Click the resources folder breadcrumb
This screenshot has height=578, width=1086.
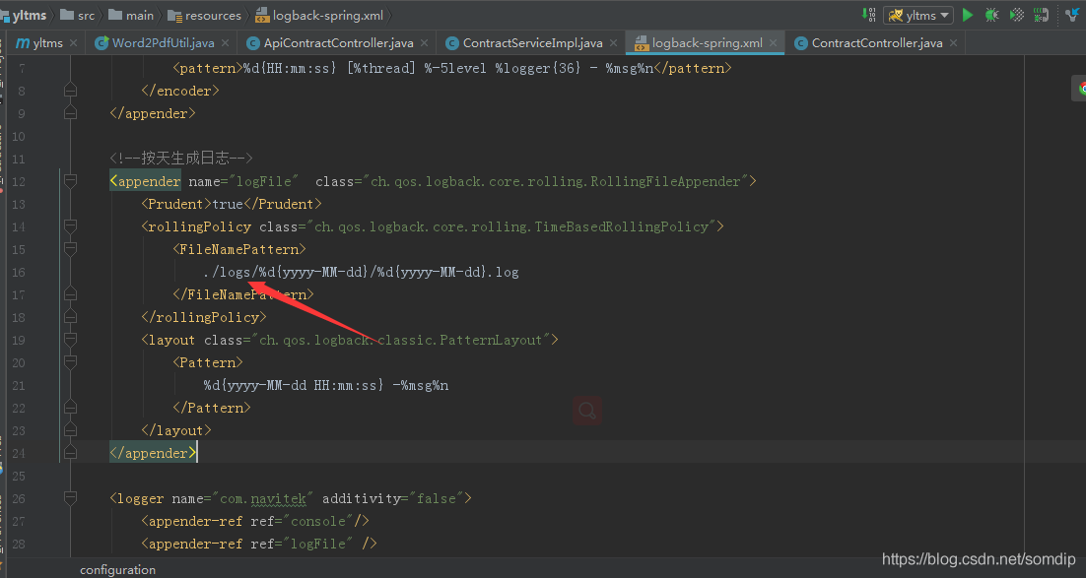[204, 15]
